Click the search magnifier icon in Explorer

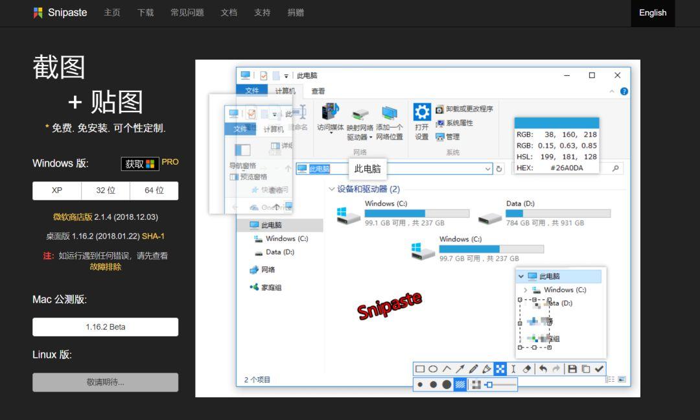pos(616,169)
